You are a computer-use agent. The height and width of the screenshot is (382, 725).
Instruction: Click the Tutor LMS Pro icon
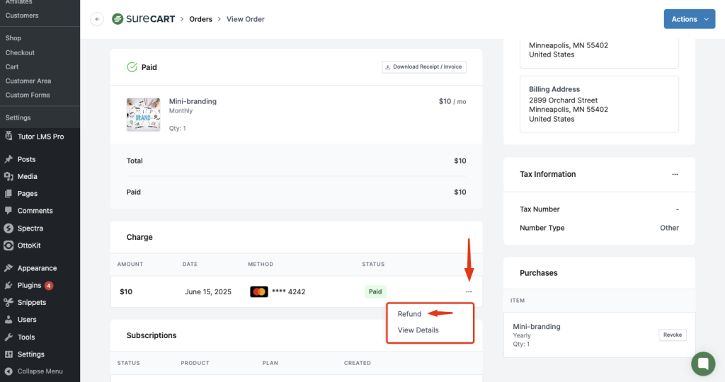coord(8,137)
